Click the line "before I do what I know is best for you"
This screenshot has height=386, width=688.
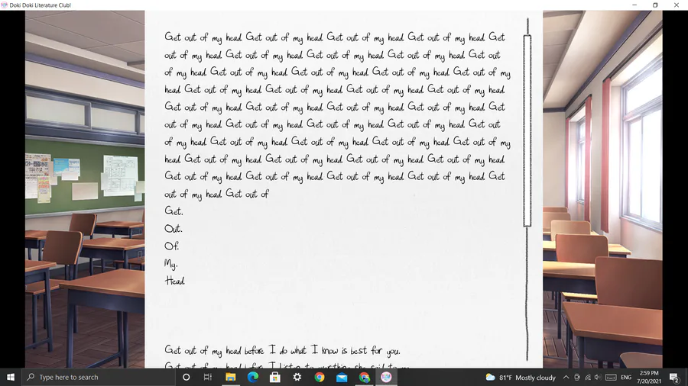(322, 350)
